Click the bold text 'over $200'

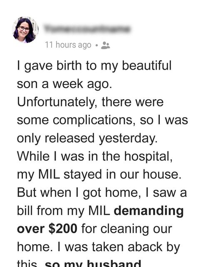[47, 229]
